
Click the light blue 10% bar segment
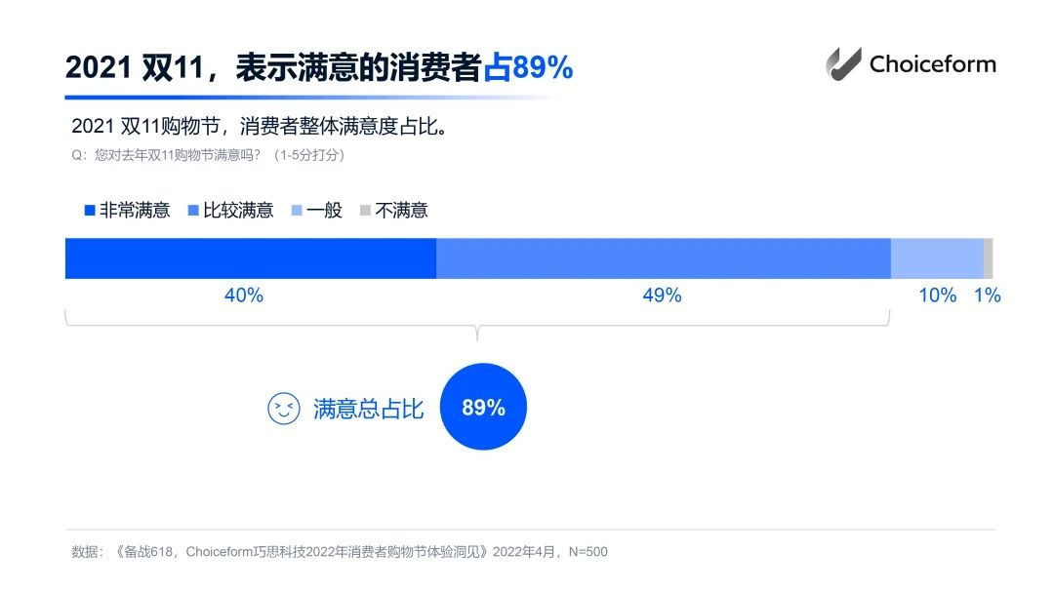point(937,258)
